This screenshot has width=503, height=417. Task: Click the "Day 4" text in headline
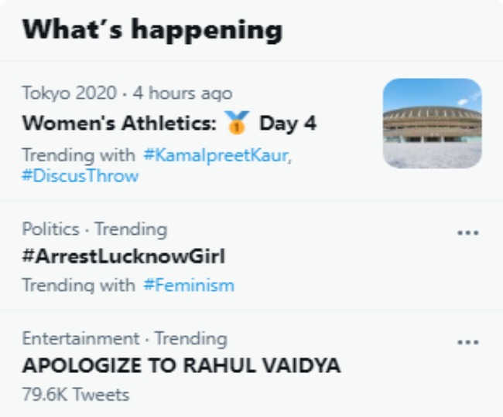pyautogui.click(x=287, y=124)
